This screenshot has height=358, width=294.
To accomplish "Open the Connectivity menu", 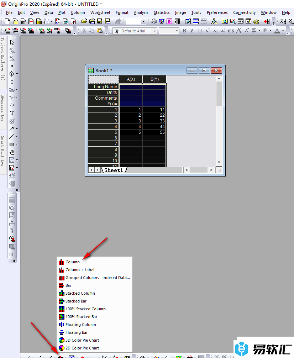I will pos(244,12).
